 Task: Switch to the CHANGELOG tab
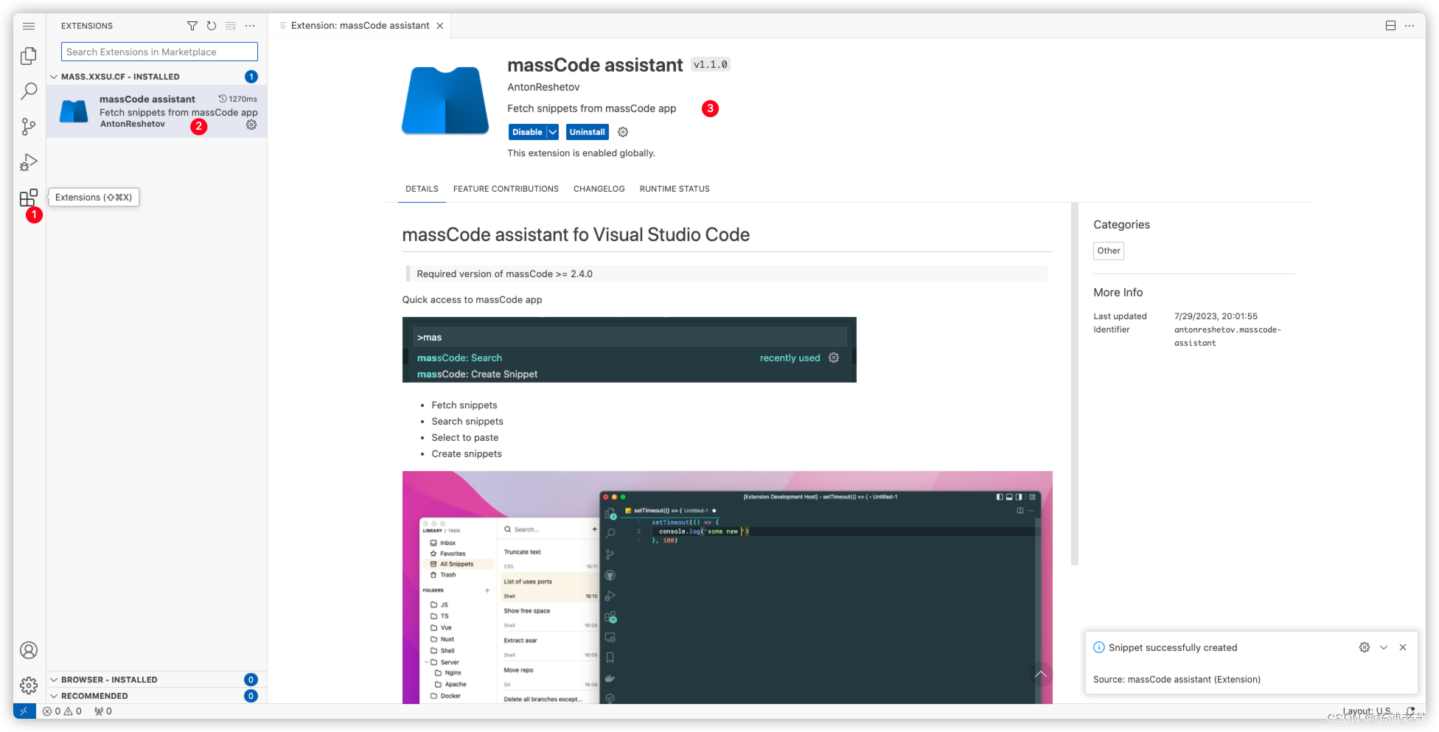tap(599, 189)
